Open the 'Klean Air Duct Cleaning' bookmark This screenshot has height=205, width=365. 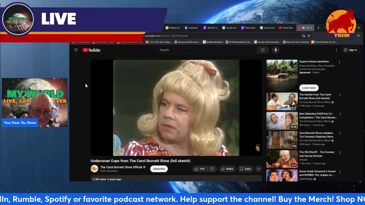296,42
